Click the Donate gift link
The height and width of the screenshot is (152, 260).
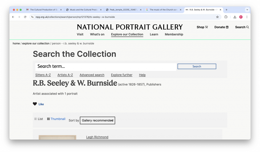point(221,27)
